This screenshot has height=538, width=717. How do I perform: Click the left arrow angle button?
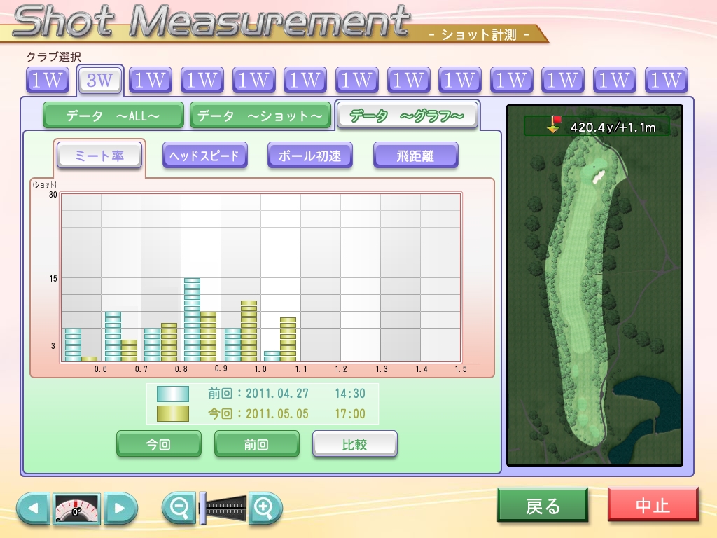click(x=33, y=508)
